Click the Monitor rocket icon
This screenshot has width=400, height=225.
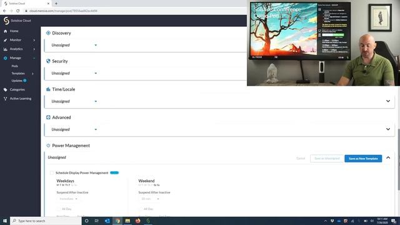pos(6,40)
